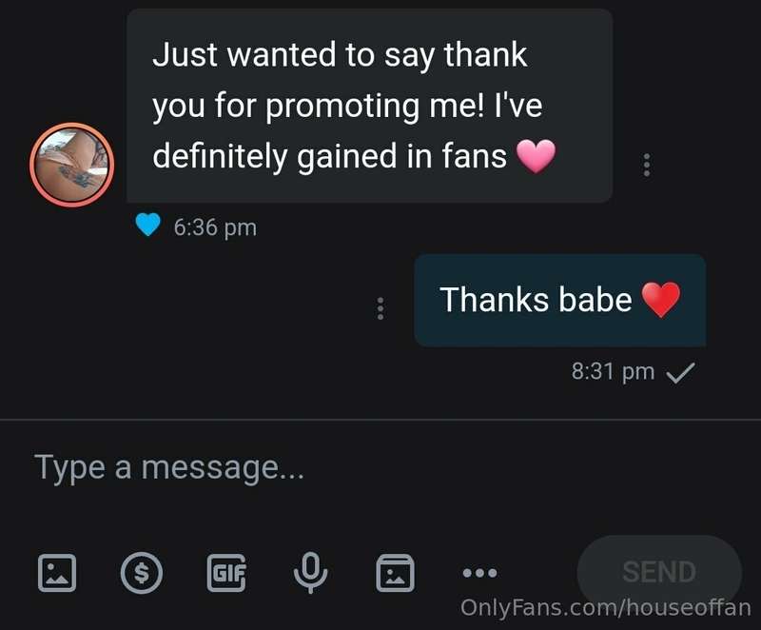Open more options in message toolbar
This screenshot has height=630, width=761.
point(479,573)
